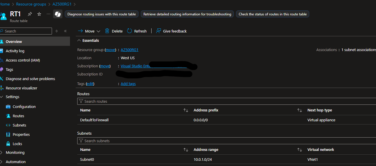Collapse the Essentials section
This screenshot has height=166, width=376.
(79, 41)
